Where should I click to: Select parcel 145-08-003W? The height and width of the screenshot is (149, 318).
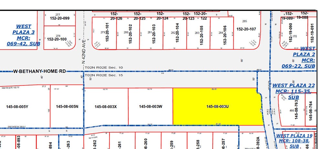pyautogui.click(x=150, y=106)
